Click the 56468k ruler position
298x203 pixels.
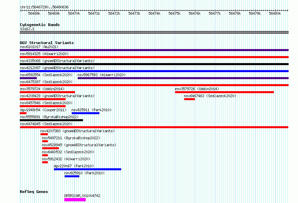pyautogui.click(x=34, y=13)
